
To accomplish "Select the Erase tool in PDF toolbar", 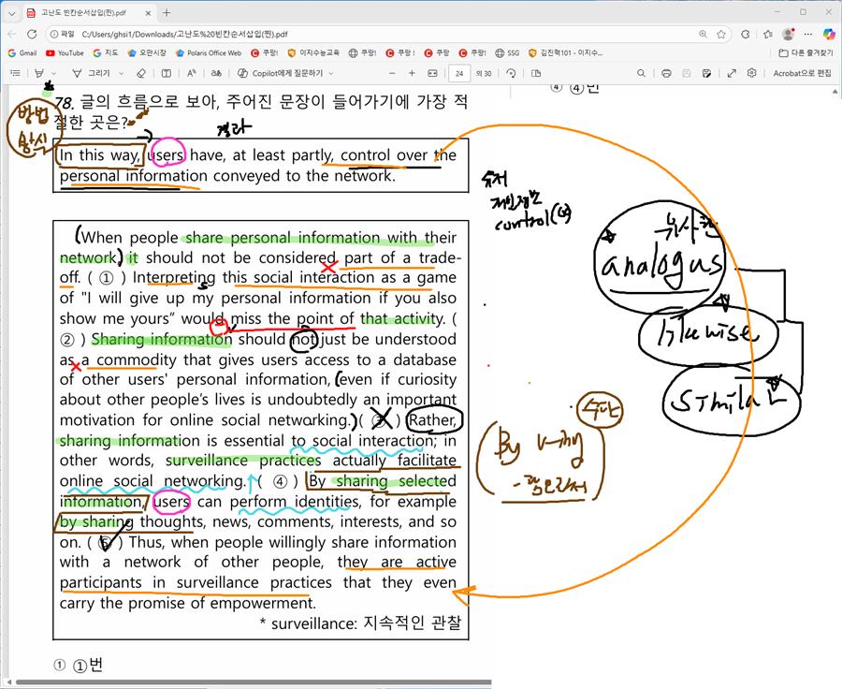I will [x=141, y=73].
